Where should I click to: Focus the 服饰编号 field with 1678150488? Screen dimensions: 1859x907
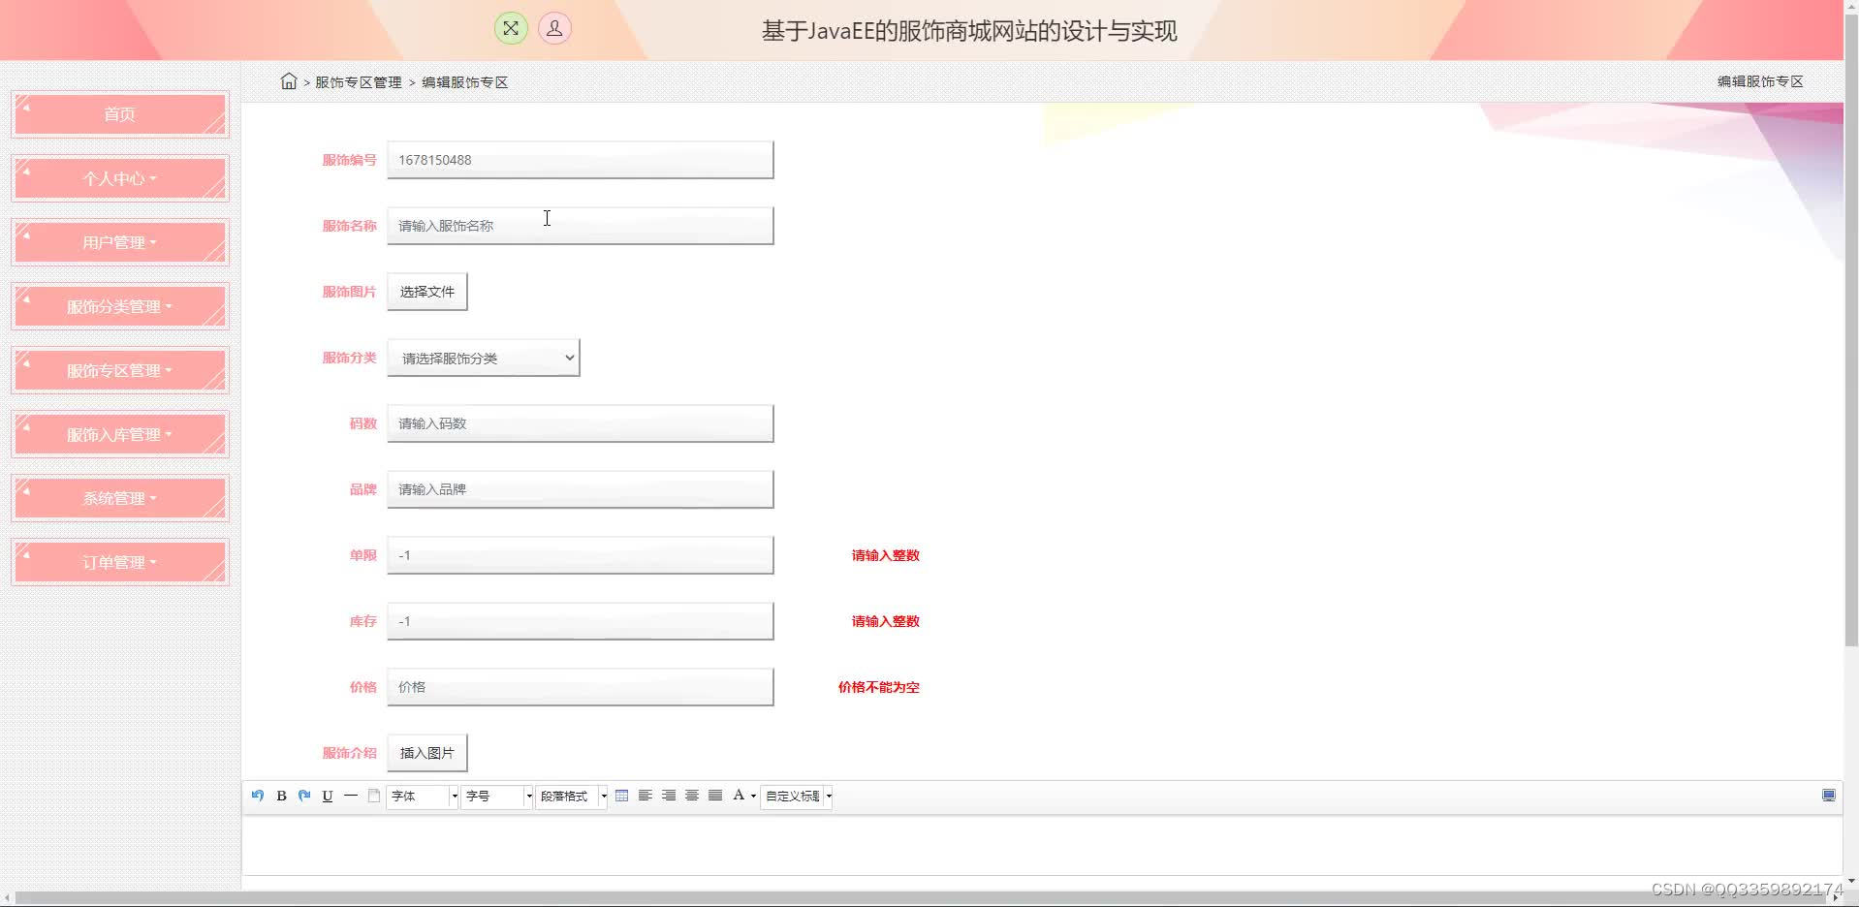click(581, 160)
